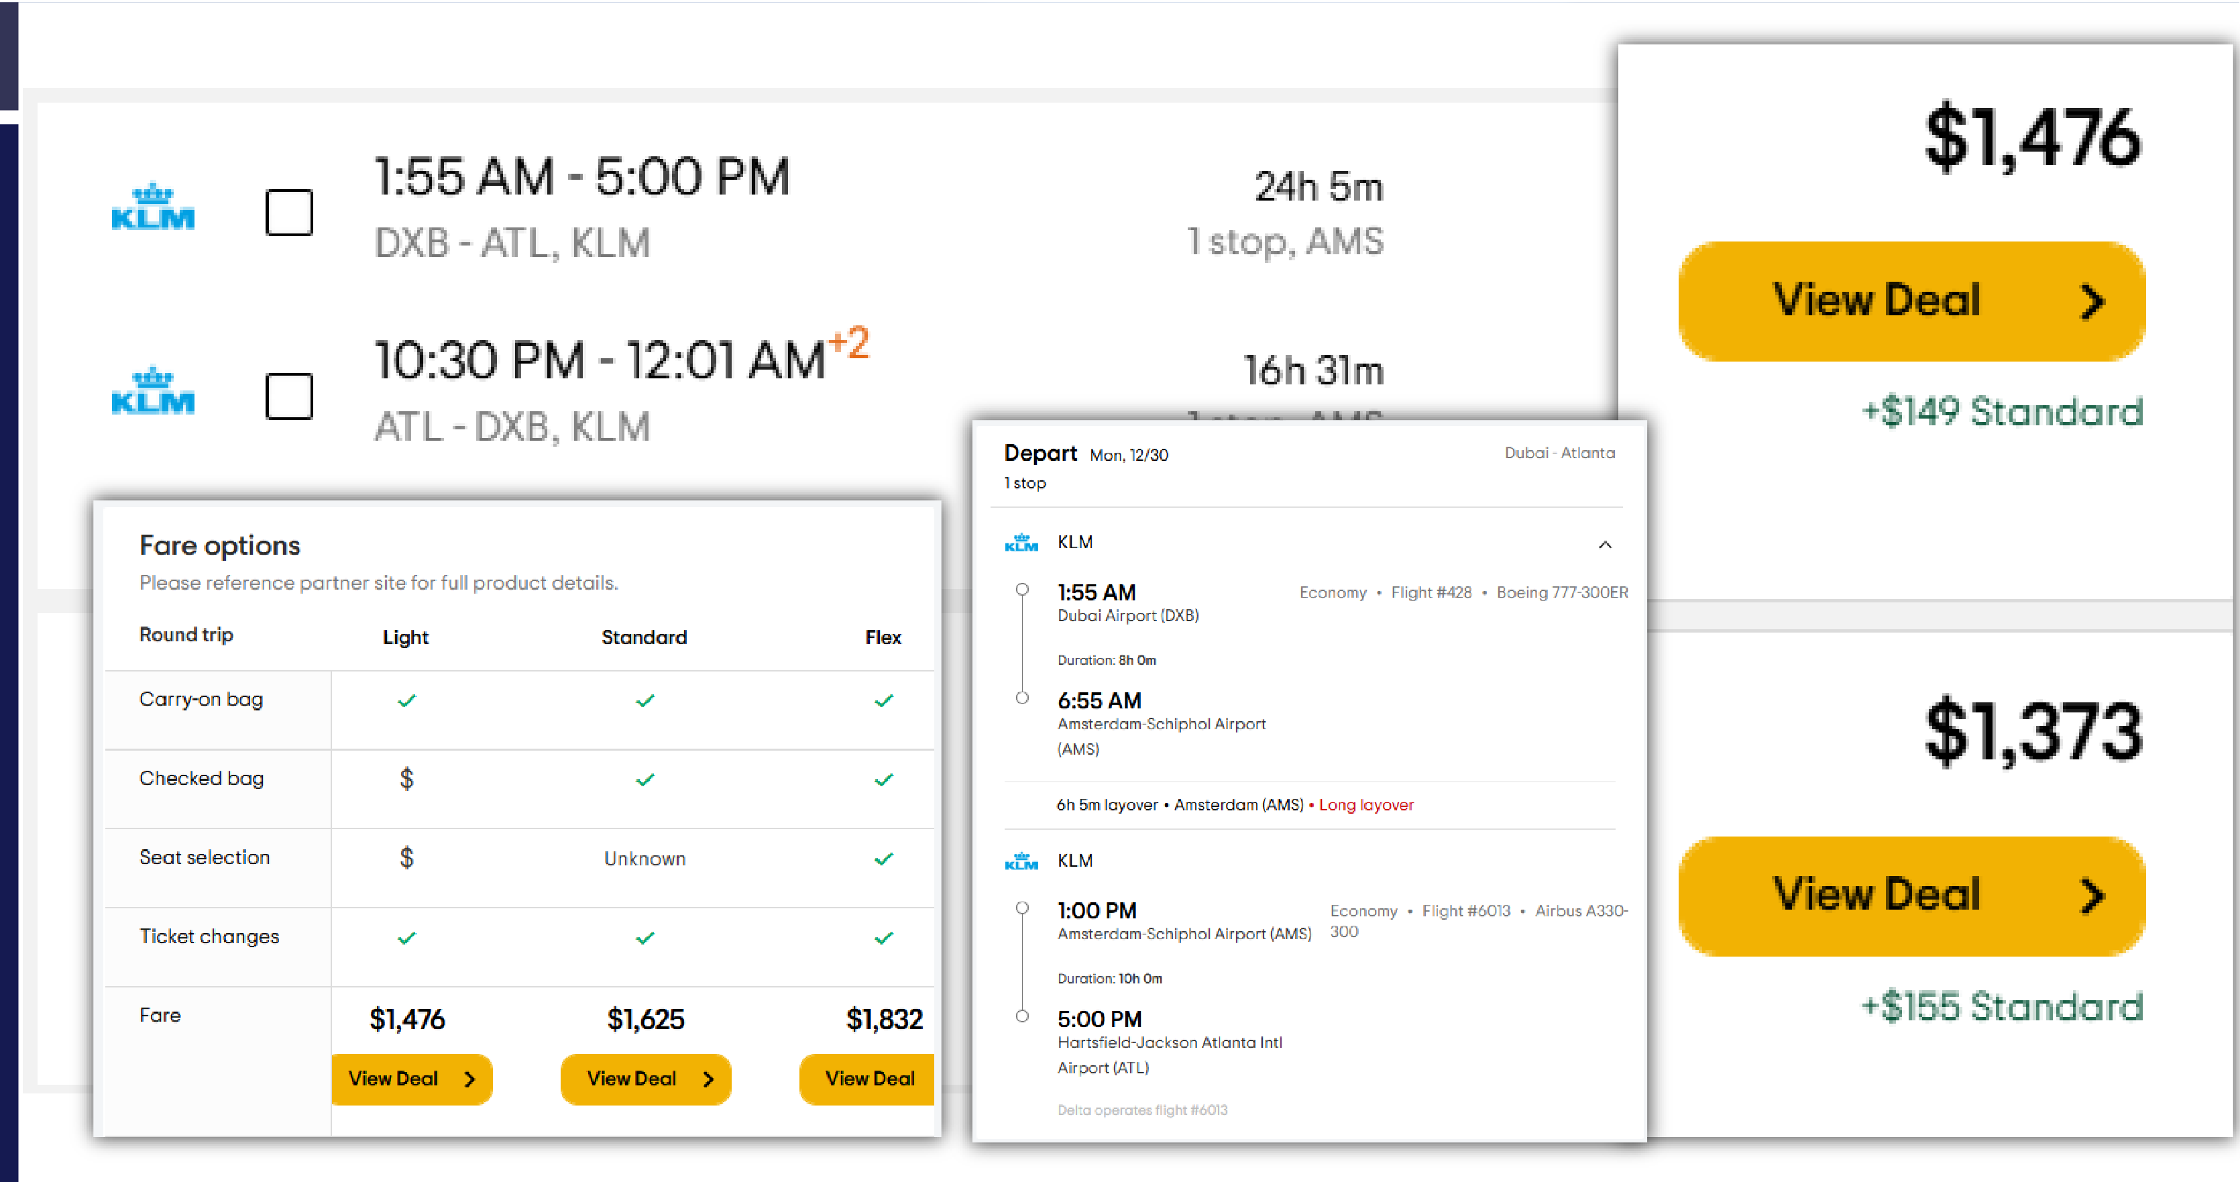The height and width of the screenshot is (1182, 2240).
Task: Click View Deal for $1,476 Light fare
Action: (x=411, y=1079)
